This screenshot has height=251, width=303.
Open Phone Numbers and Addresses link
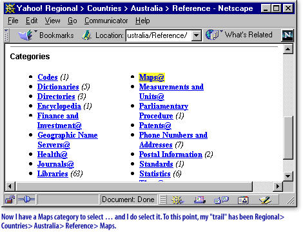click(173, 140)
